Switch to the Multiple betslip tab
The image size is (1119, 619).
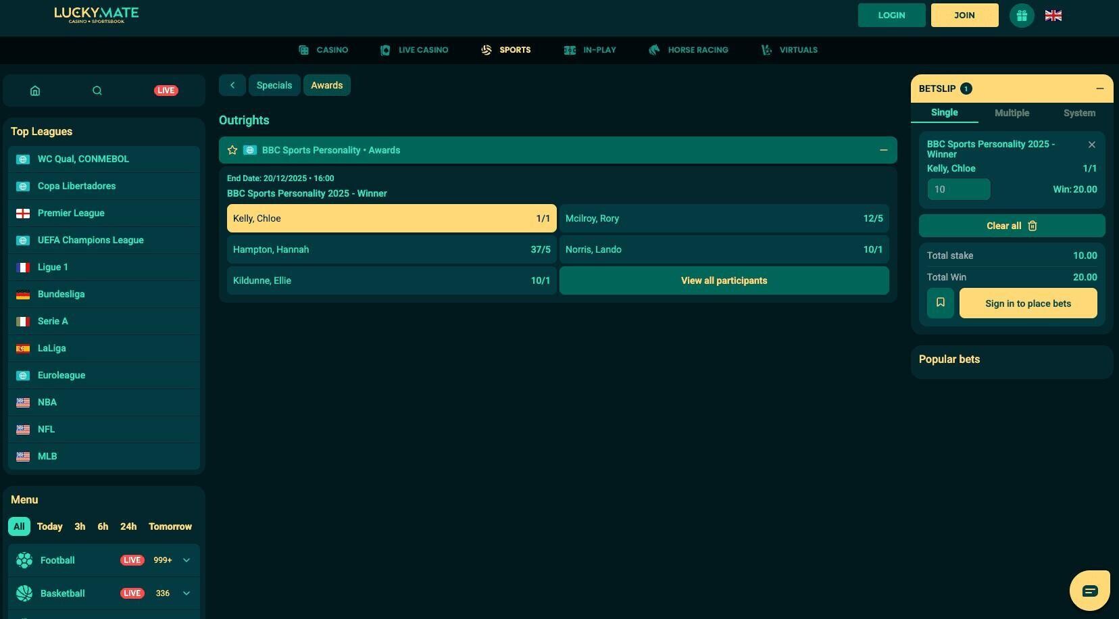tap(1012, 113)
